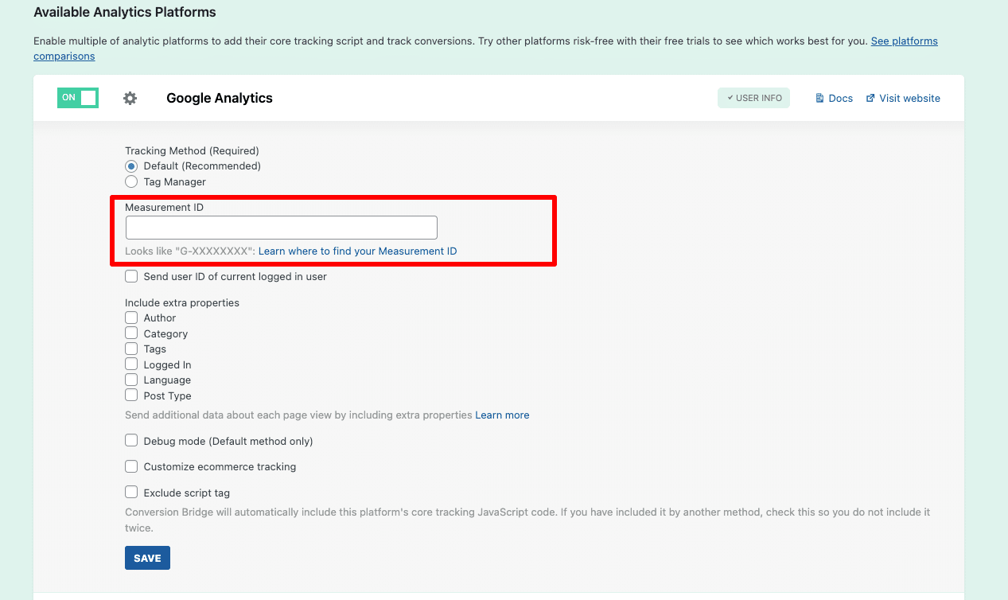
Task: Check the Logged In extra property
Action: point(131,364)
